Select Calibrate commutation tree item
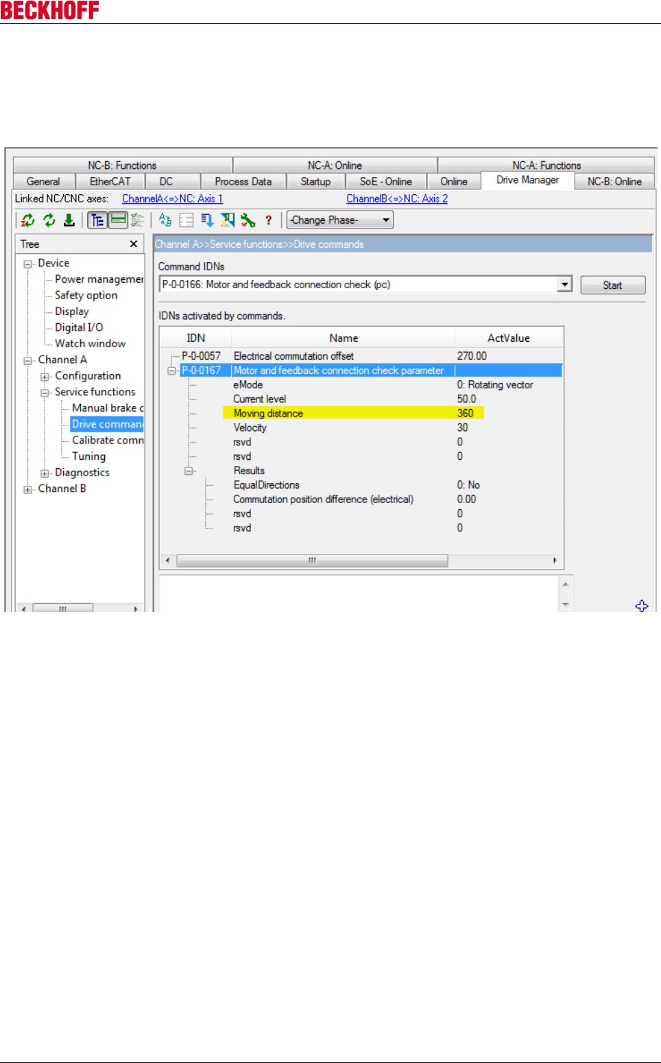The image size is (661, 1063). click(x=107, y=441)
